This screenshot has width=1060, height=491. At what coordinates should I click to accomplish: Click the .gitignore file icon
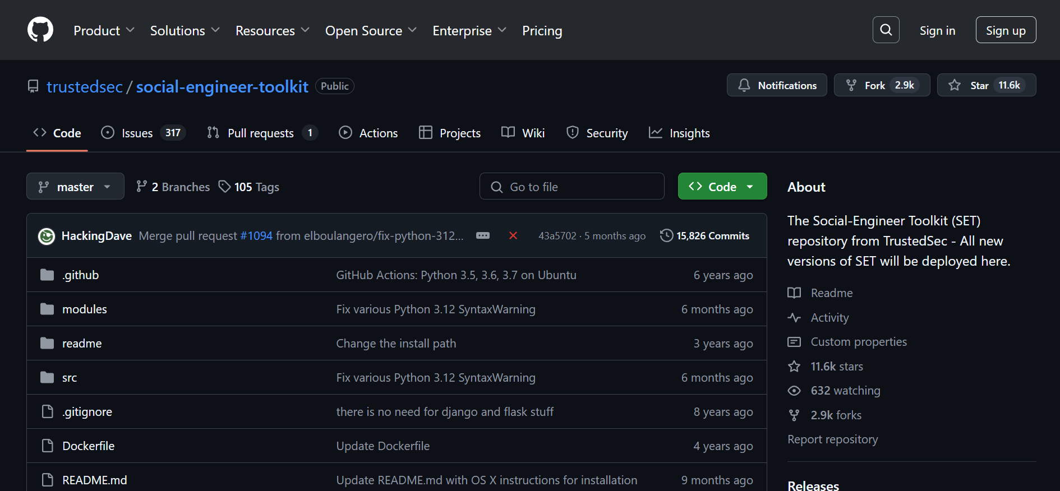point(48,411)
